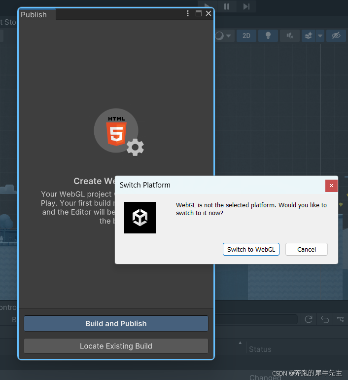The height and width of the screenshot is (380, 348).
Task: Click the Unity logo in the dialog
Action: tap(140, 218)
